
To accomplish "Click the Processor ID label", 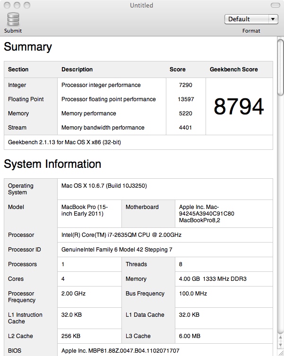I will click(24, 250).
